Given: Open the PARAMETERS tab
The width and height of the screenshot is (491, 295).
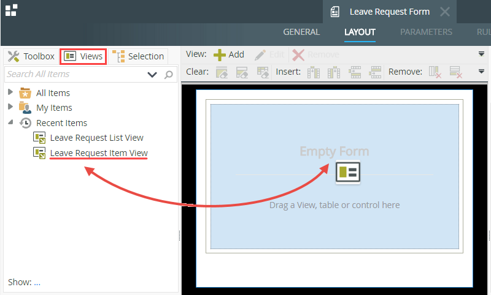Looking at the screenshot, I should pyautogui.click(x=426, y=32).
